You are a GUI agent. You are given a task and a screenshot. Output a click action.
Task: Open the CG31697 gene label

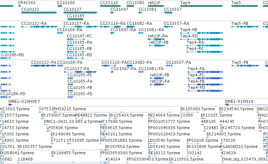[x=119, y=9]
